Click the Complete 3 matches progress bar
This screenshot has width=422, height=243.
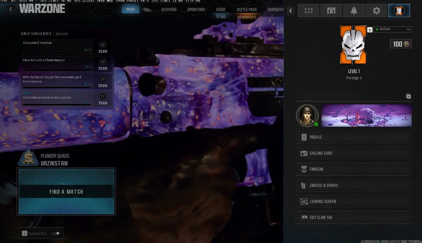click(57, 53)
